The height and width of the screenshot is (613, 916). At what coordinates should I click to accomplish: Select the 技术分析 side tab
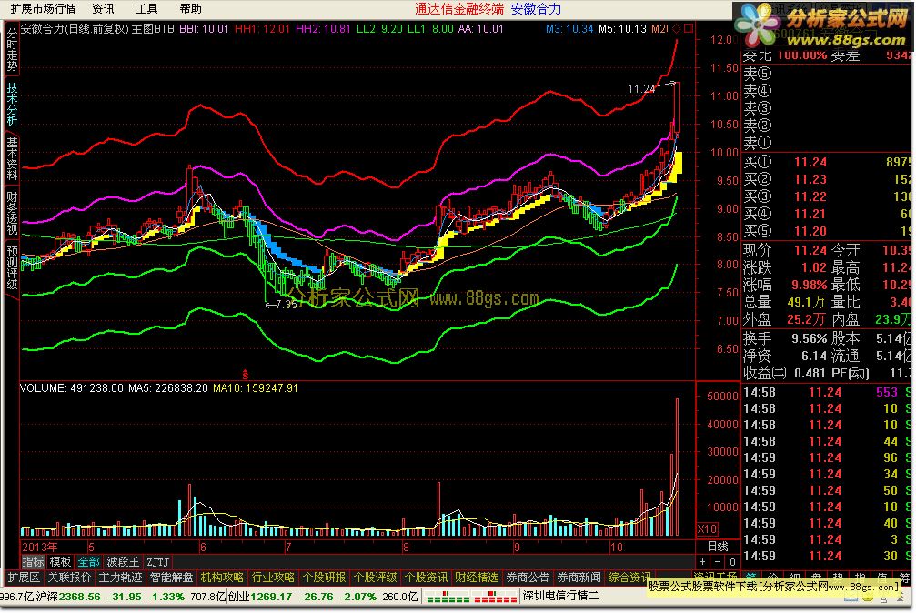pyautogui.click(x=12, y=104)
